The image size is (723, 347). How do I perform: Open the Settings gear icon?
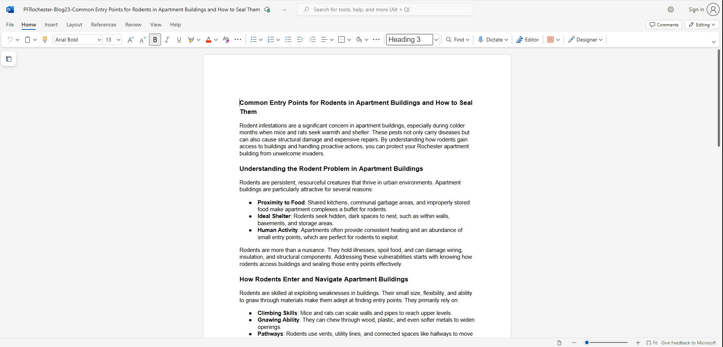pyautogui.click(x=671, y=9)
